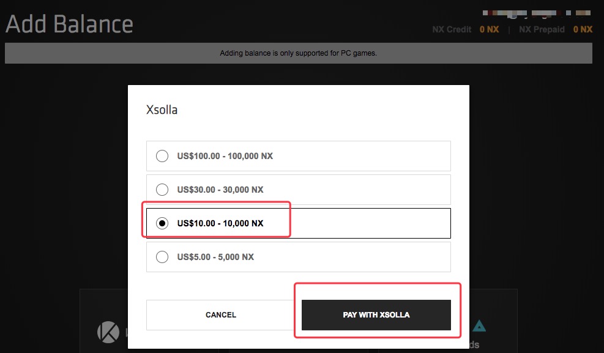Click the PC games notice banner
The image size is (604, 353).
tap(298, 53)
